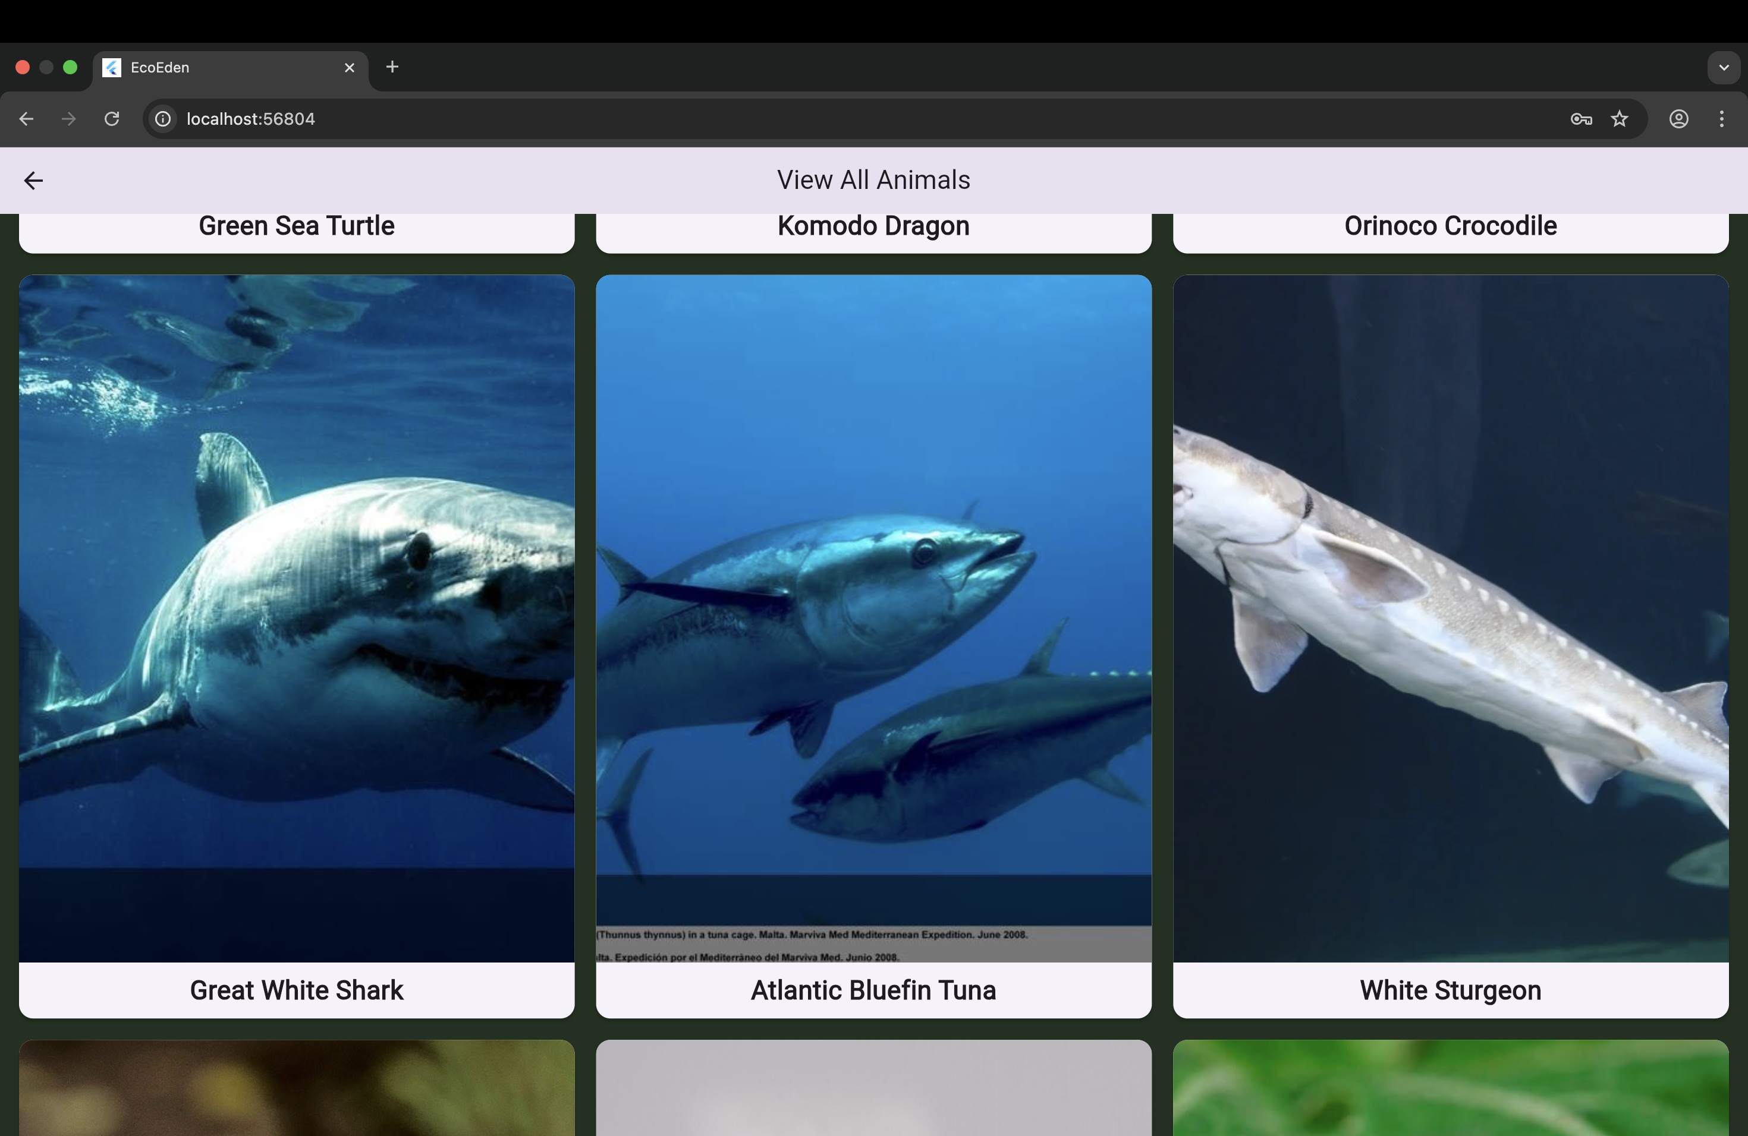Open a new tab with plus button
Image resolution: width=1748 pixels, height=1136 pixels.
tap(392, 67)
